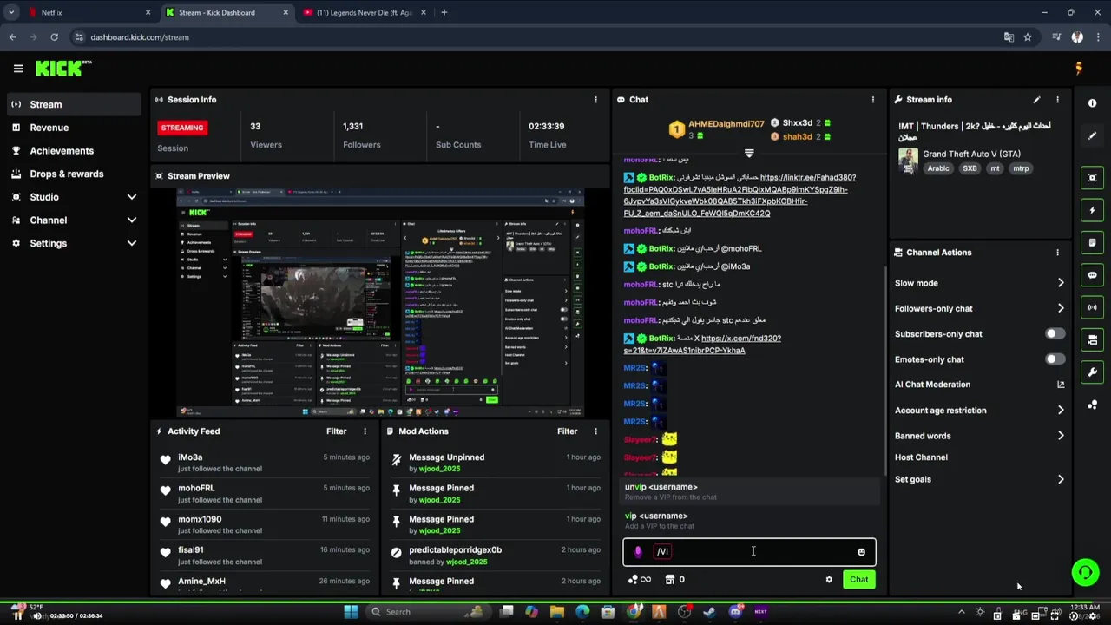The image size is (1111, 625).
Task: Edit stream info with pencil icon
Action: 1036,100
